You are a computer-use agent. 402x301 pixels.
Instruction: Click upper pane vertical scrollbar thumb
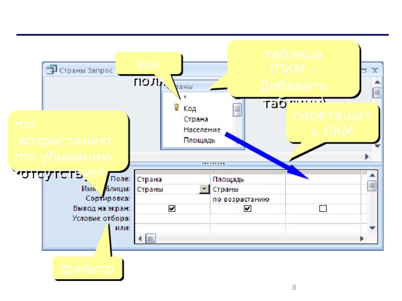pyautogui.click(x=377, y=93)
